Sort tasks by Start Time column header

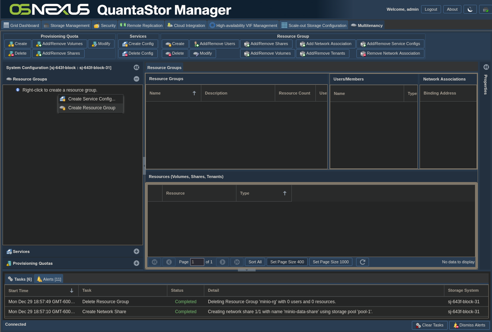click(x=41, y=291)
